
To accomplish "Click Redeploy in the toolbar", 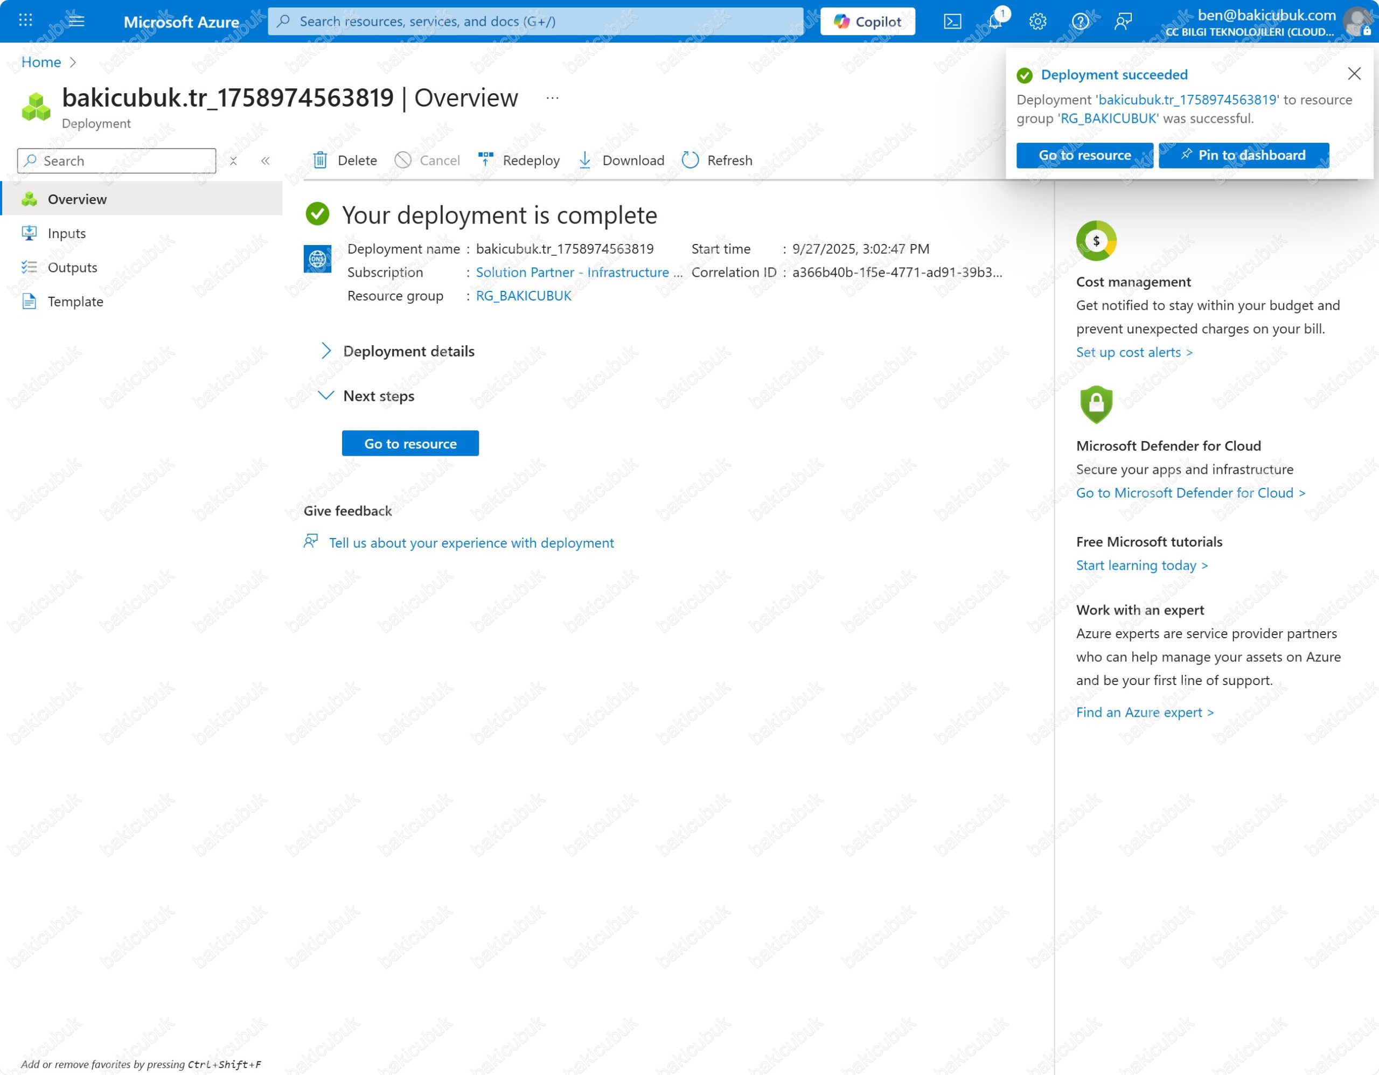I will pos(519,160).
